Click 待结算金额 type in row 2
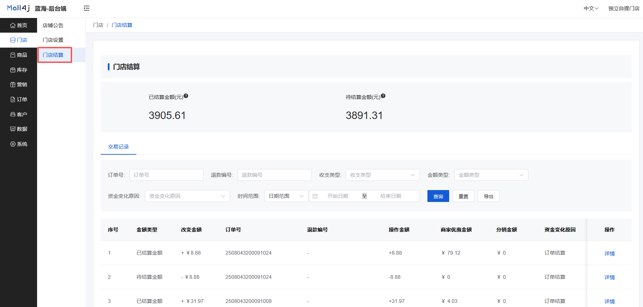643x307 pixels. (x=150, y=277)
